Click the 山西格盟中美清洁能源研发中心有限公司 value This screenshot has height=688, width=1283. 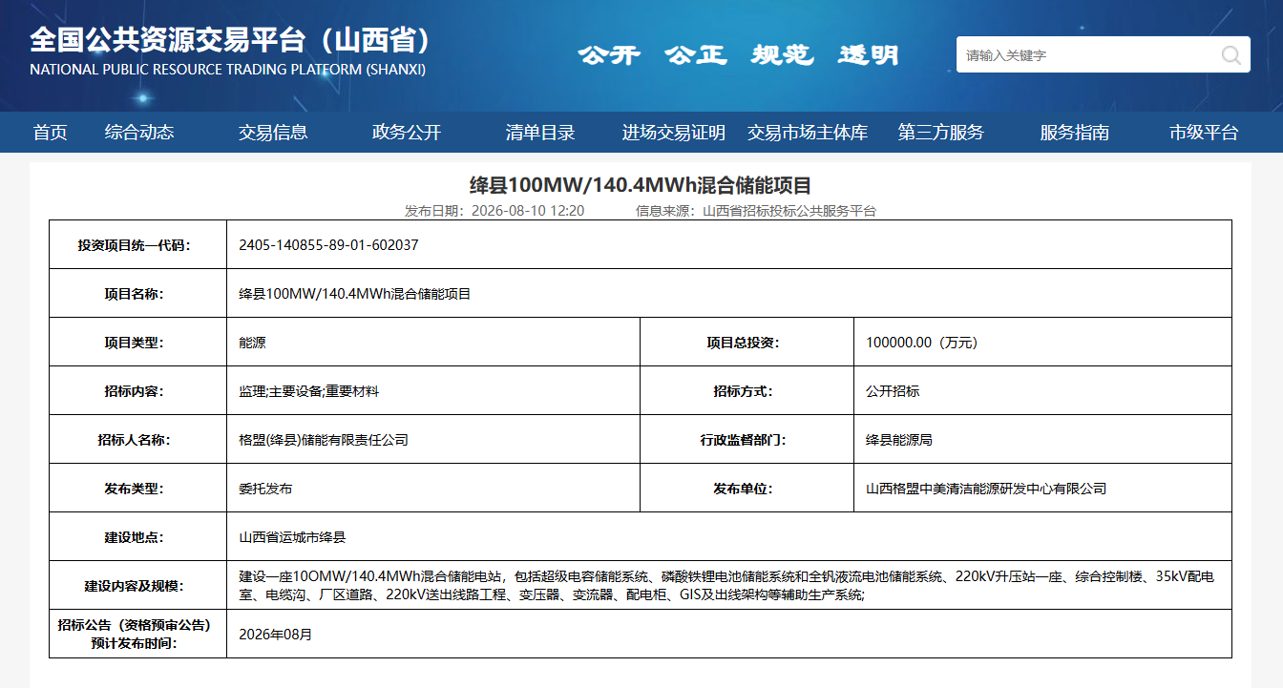[x=986, y=489]
